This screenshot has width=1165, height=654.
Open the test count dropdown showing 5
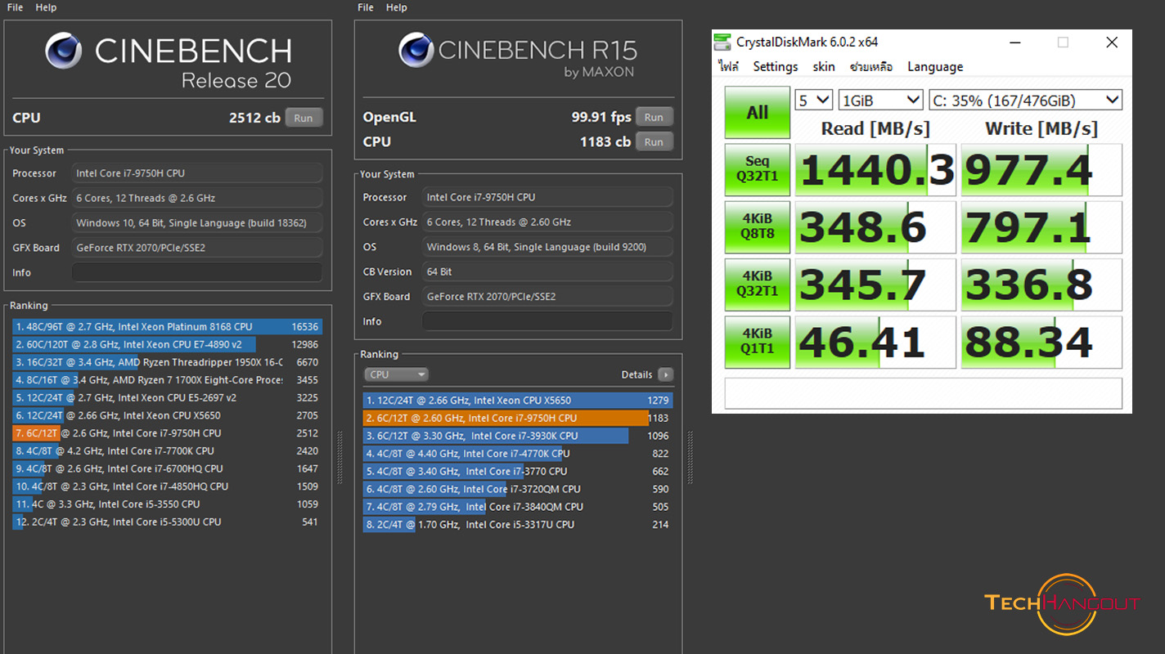(814, 101)
